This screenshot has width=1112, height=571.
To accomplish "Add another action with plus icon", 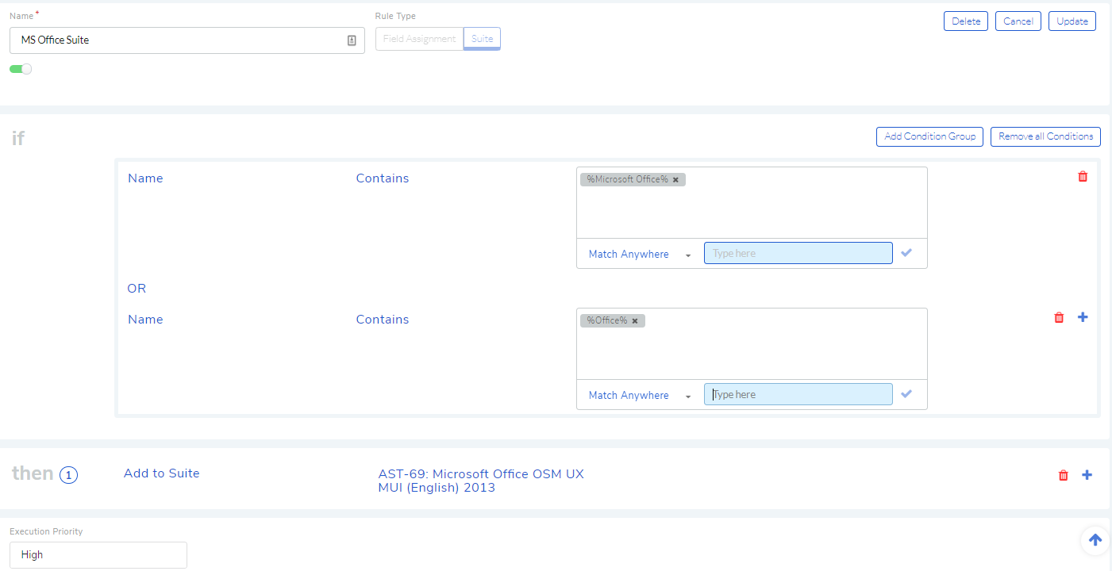I will pyautogui.click(x=1087, y=475).
